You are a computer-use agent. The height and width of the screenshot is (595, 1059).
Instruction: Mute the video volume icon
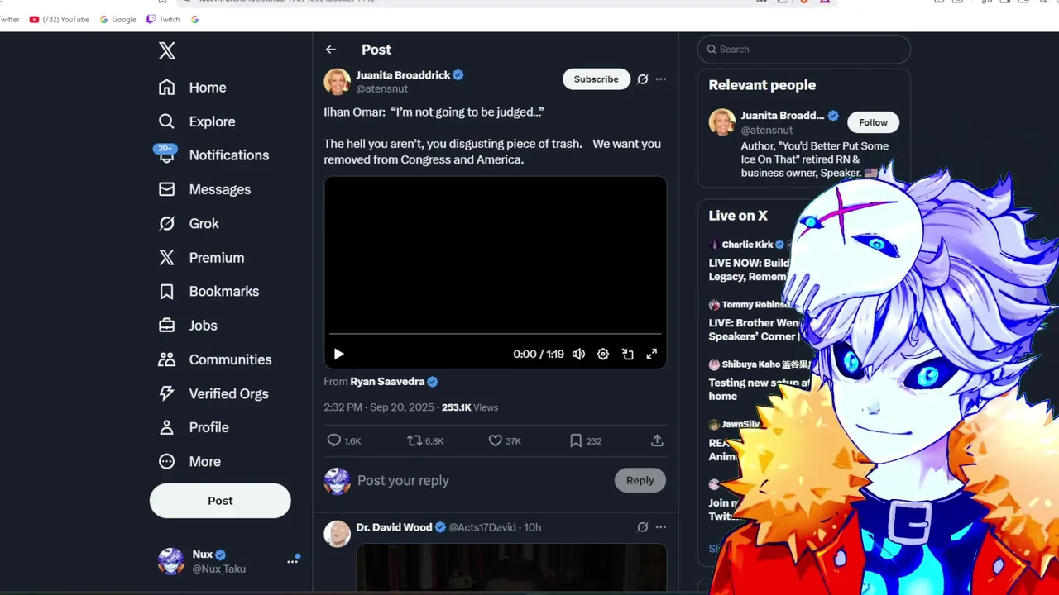pyautogui.click(x=579, y=354)
